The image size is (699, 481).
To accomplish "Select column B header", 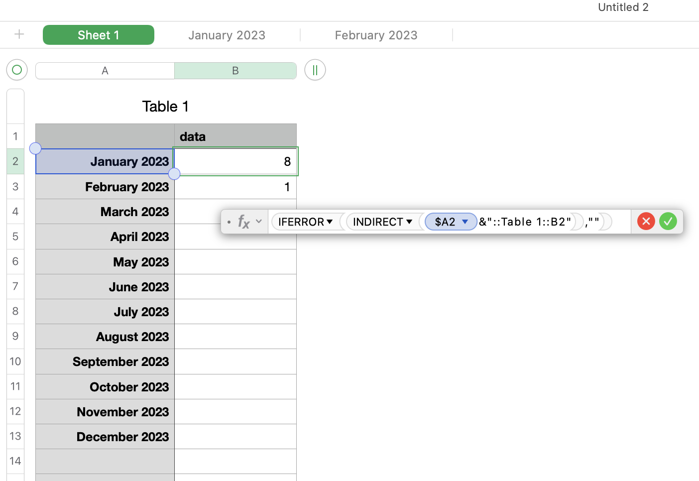I will (x=235, y=71).
